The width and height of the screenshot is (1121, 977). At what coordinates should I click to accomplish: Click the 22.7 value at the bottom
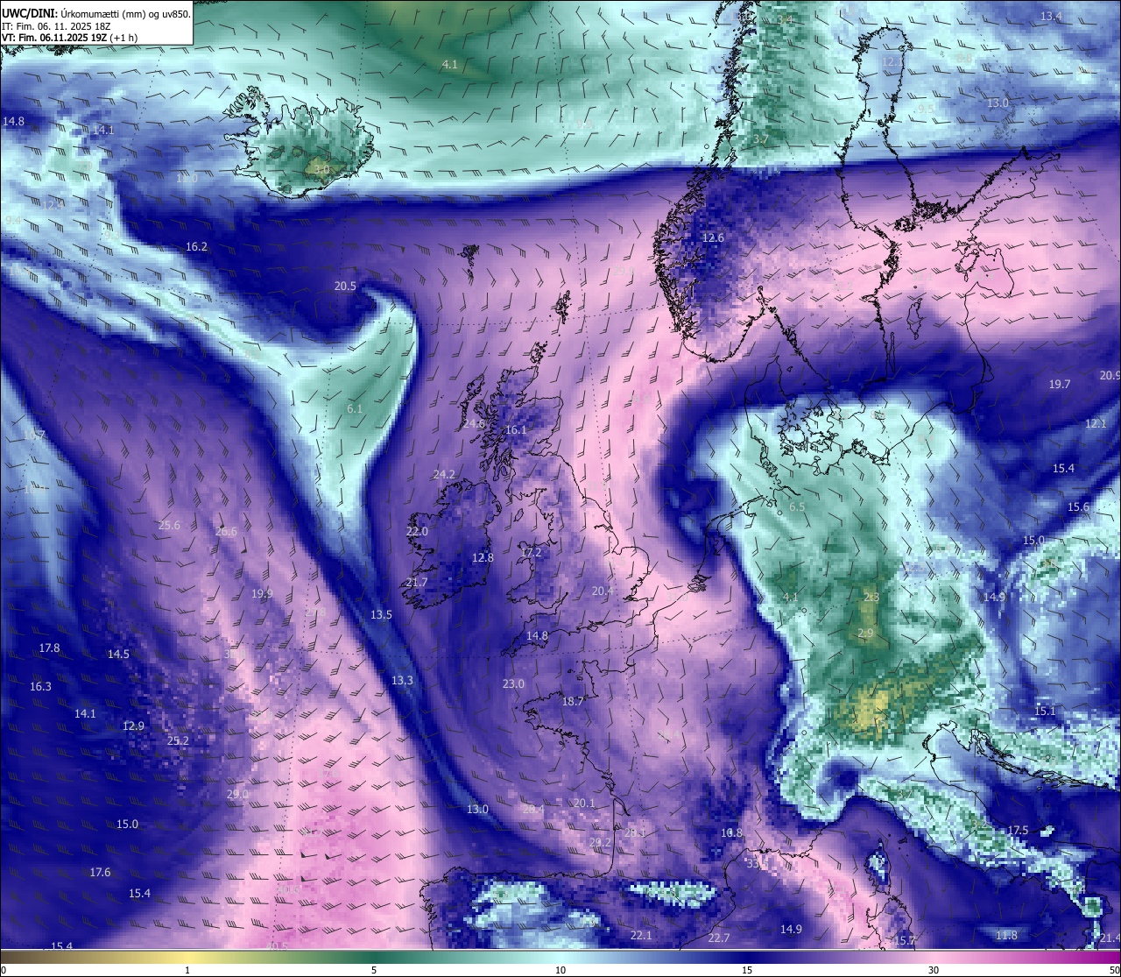click(x=718, y=938)
